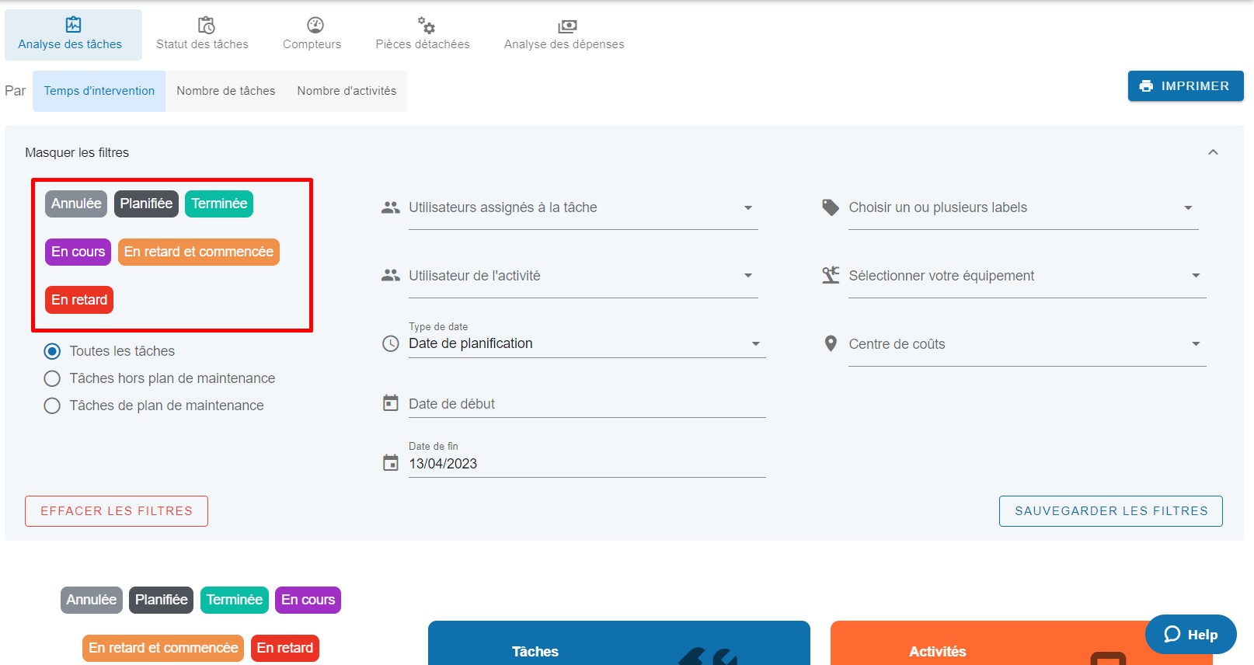
Task: Open Utilisateurs assignés à la tâche dropdown
Action: (583, 208)
